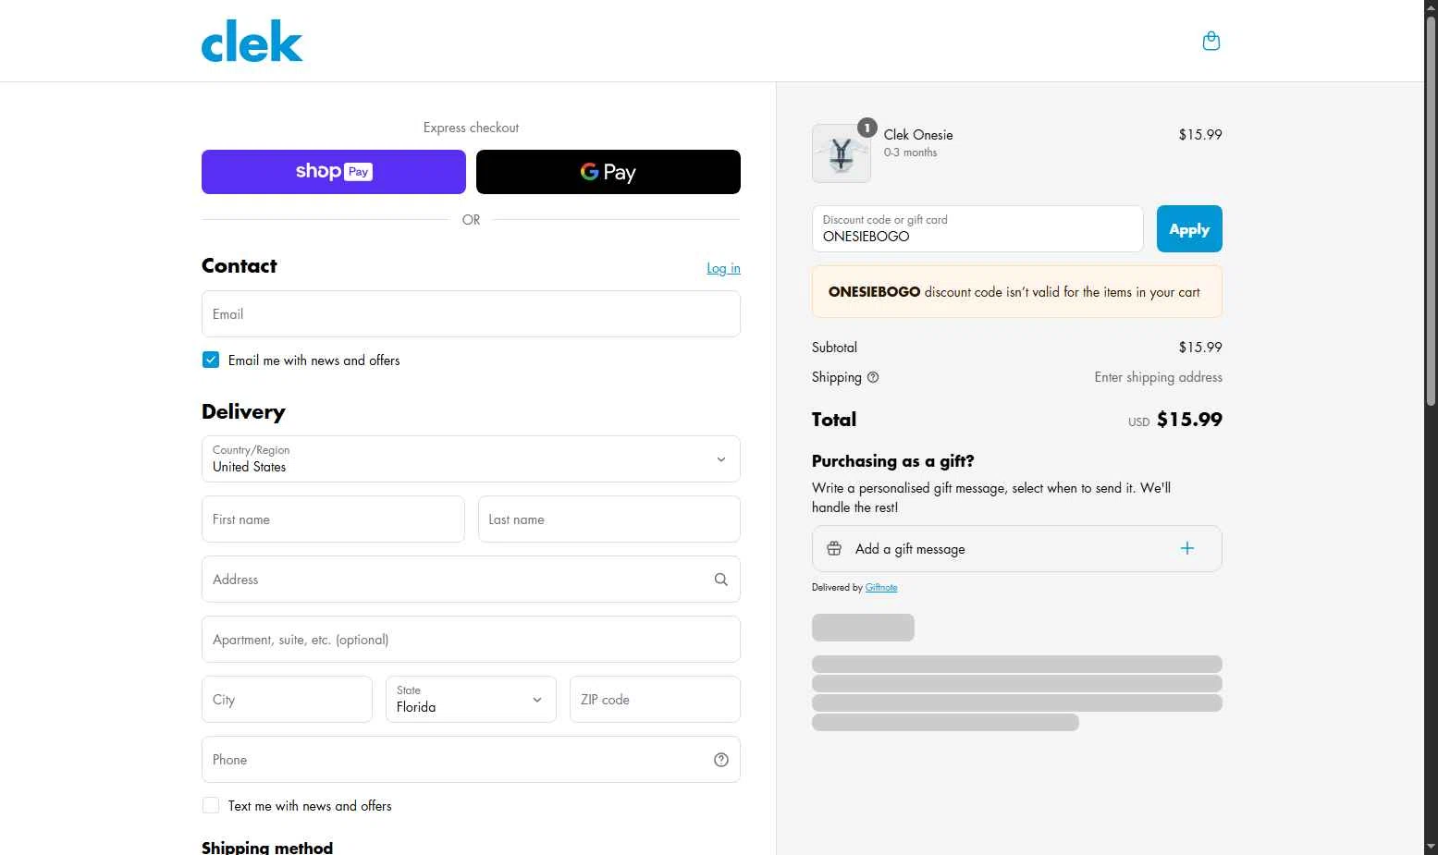Viewport: 1438px width, 855px height.
Task: Click the Express checkout label
Action: tap(471, 128)
